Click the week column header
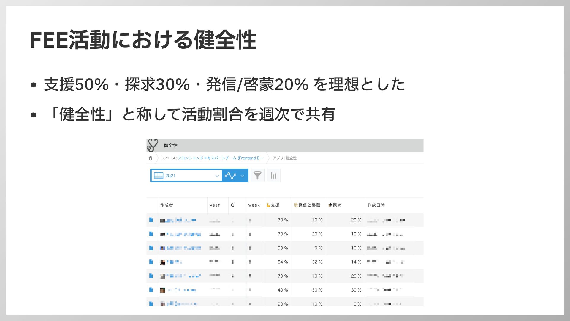Viewport: 570px width, 321px height. 254,205
